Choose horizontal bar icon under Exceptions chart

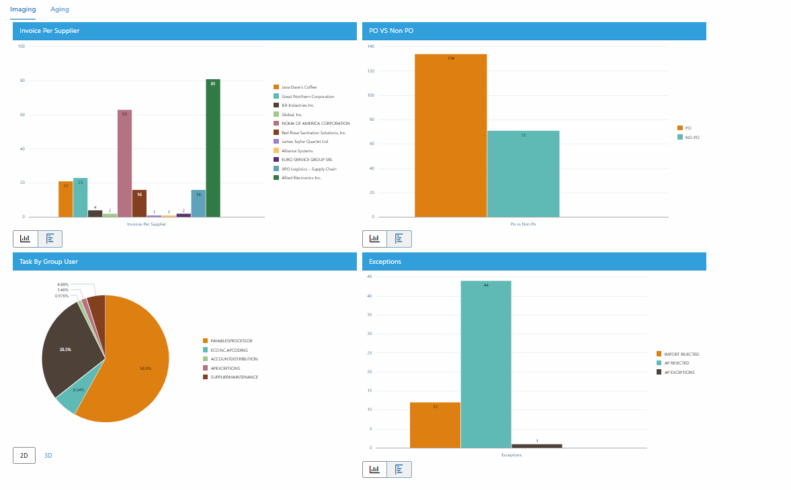[399, 469]
